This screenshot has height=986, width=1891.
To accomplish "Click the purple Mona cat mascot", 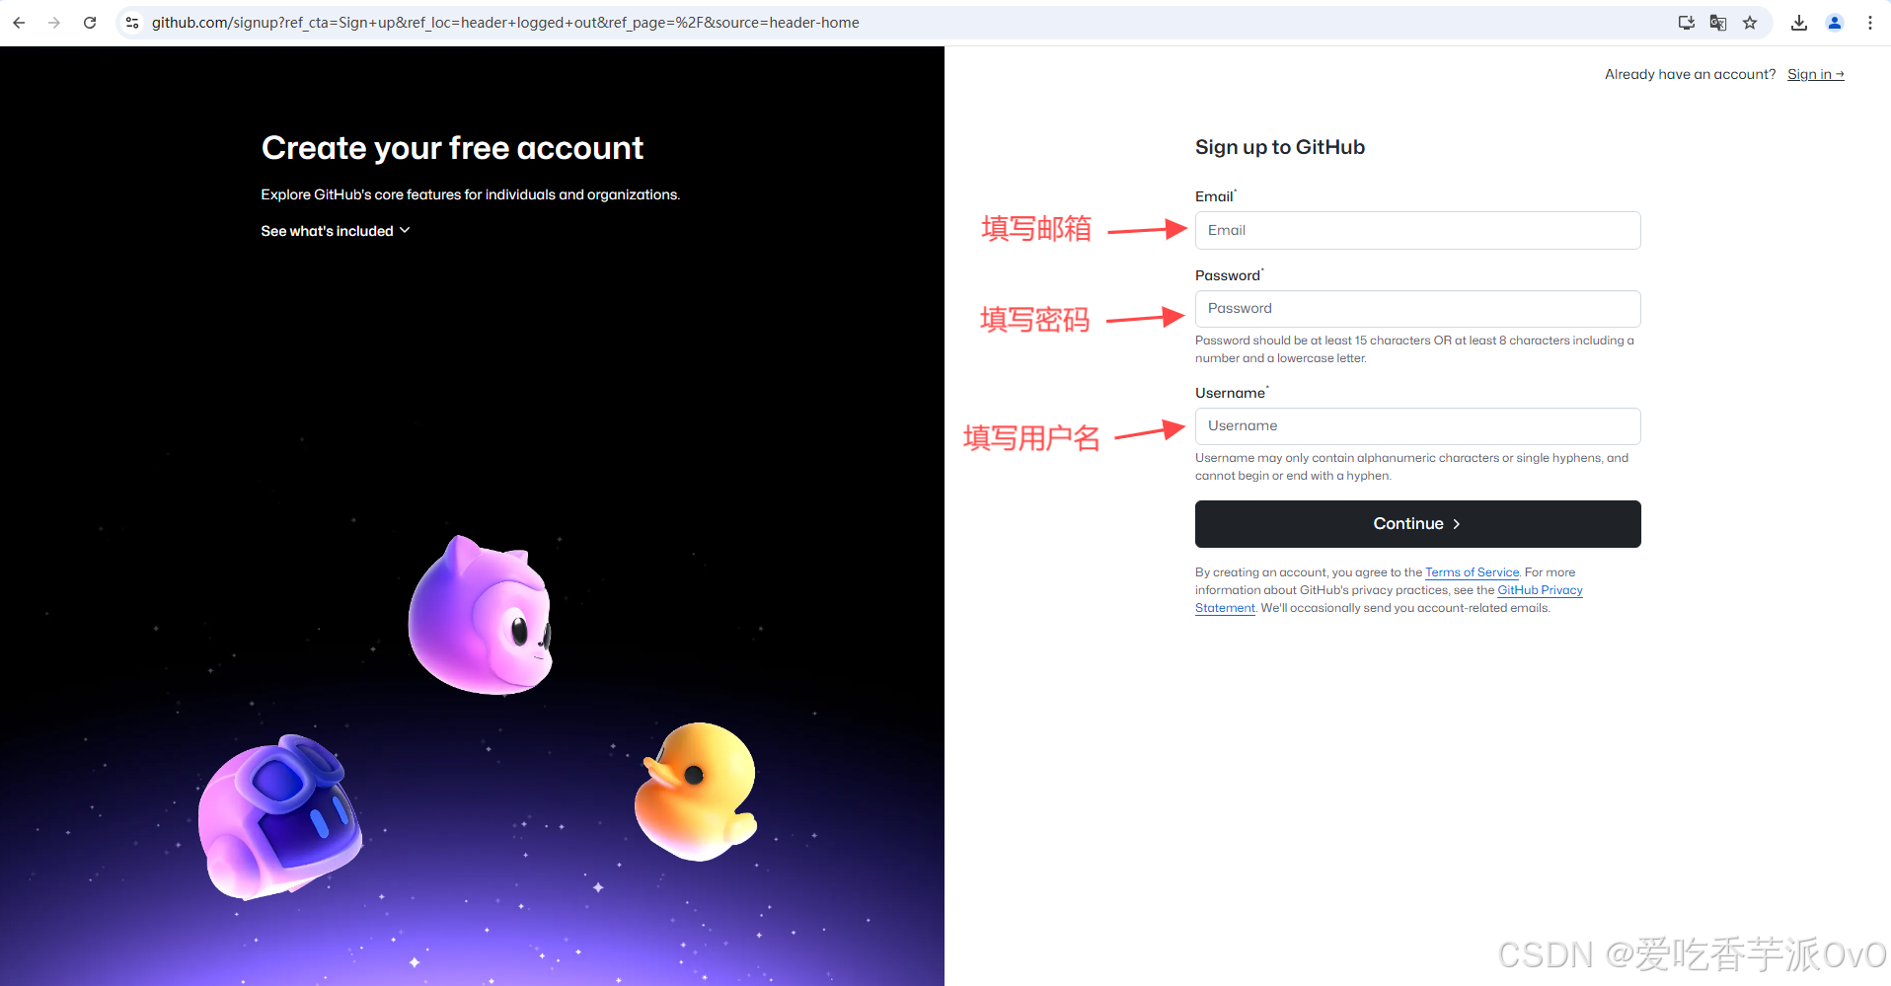I will click(481, 616).
